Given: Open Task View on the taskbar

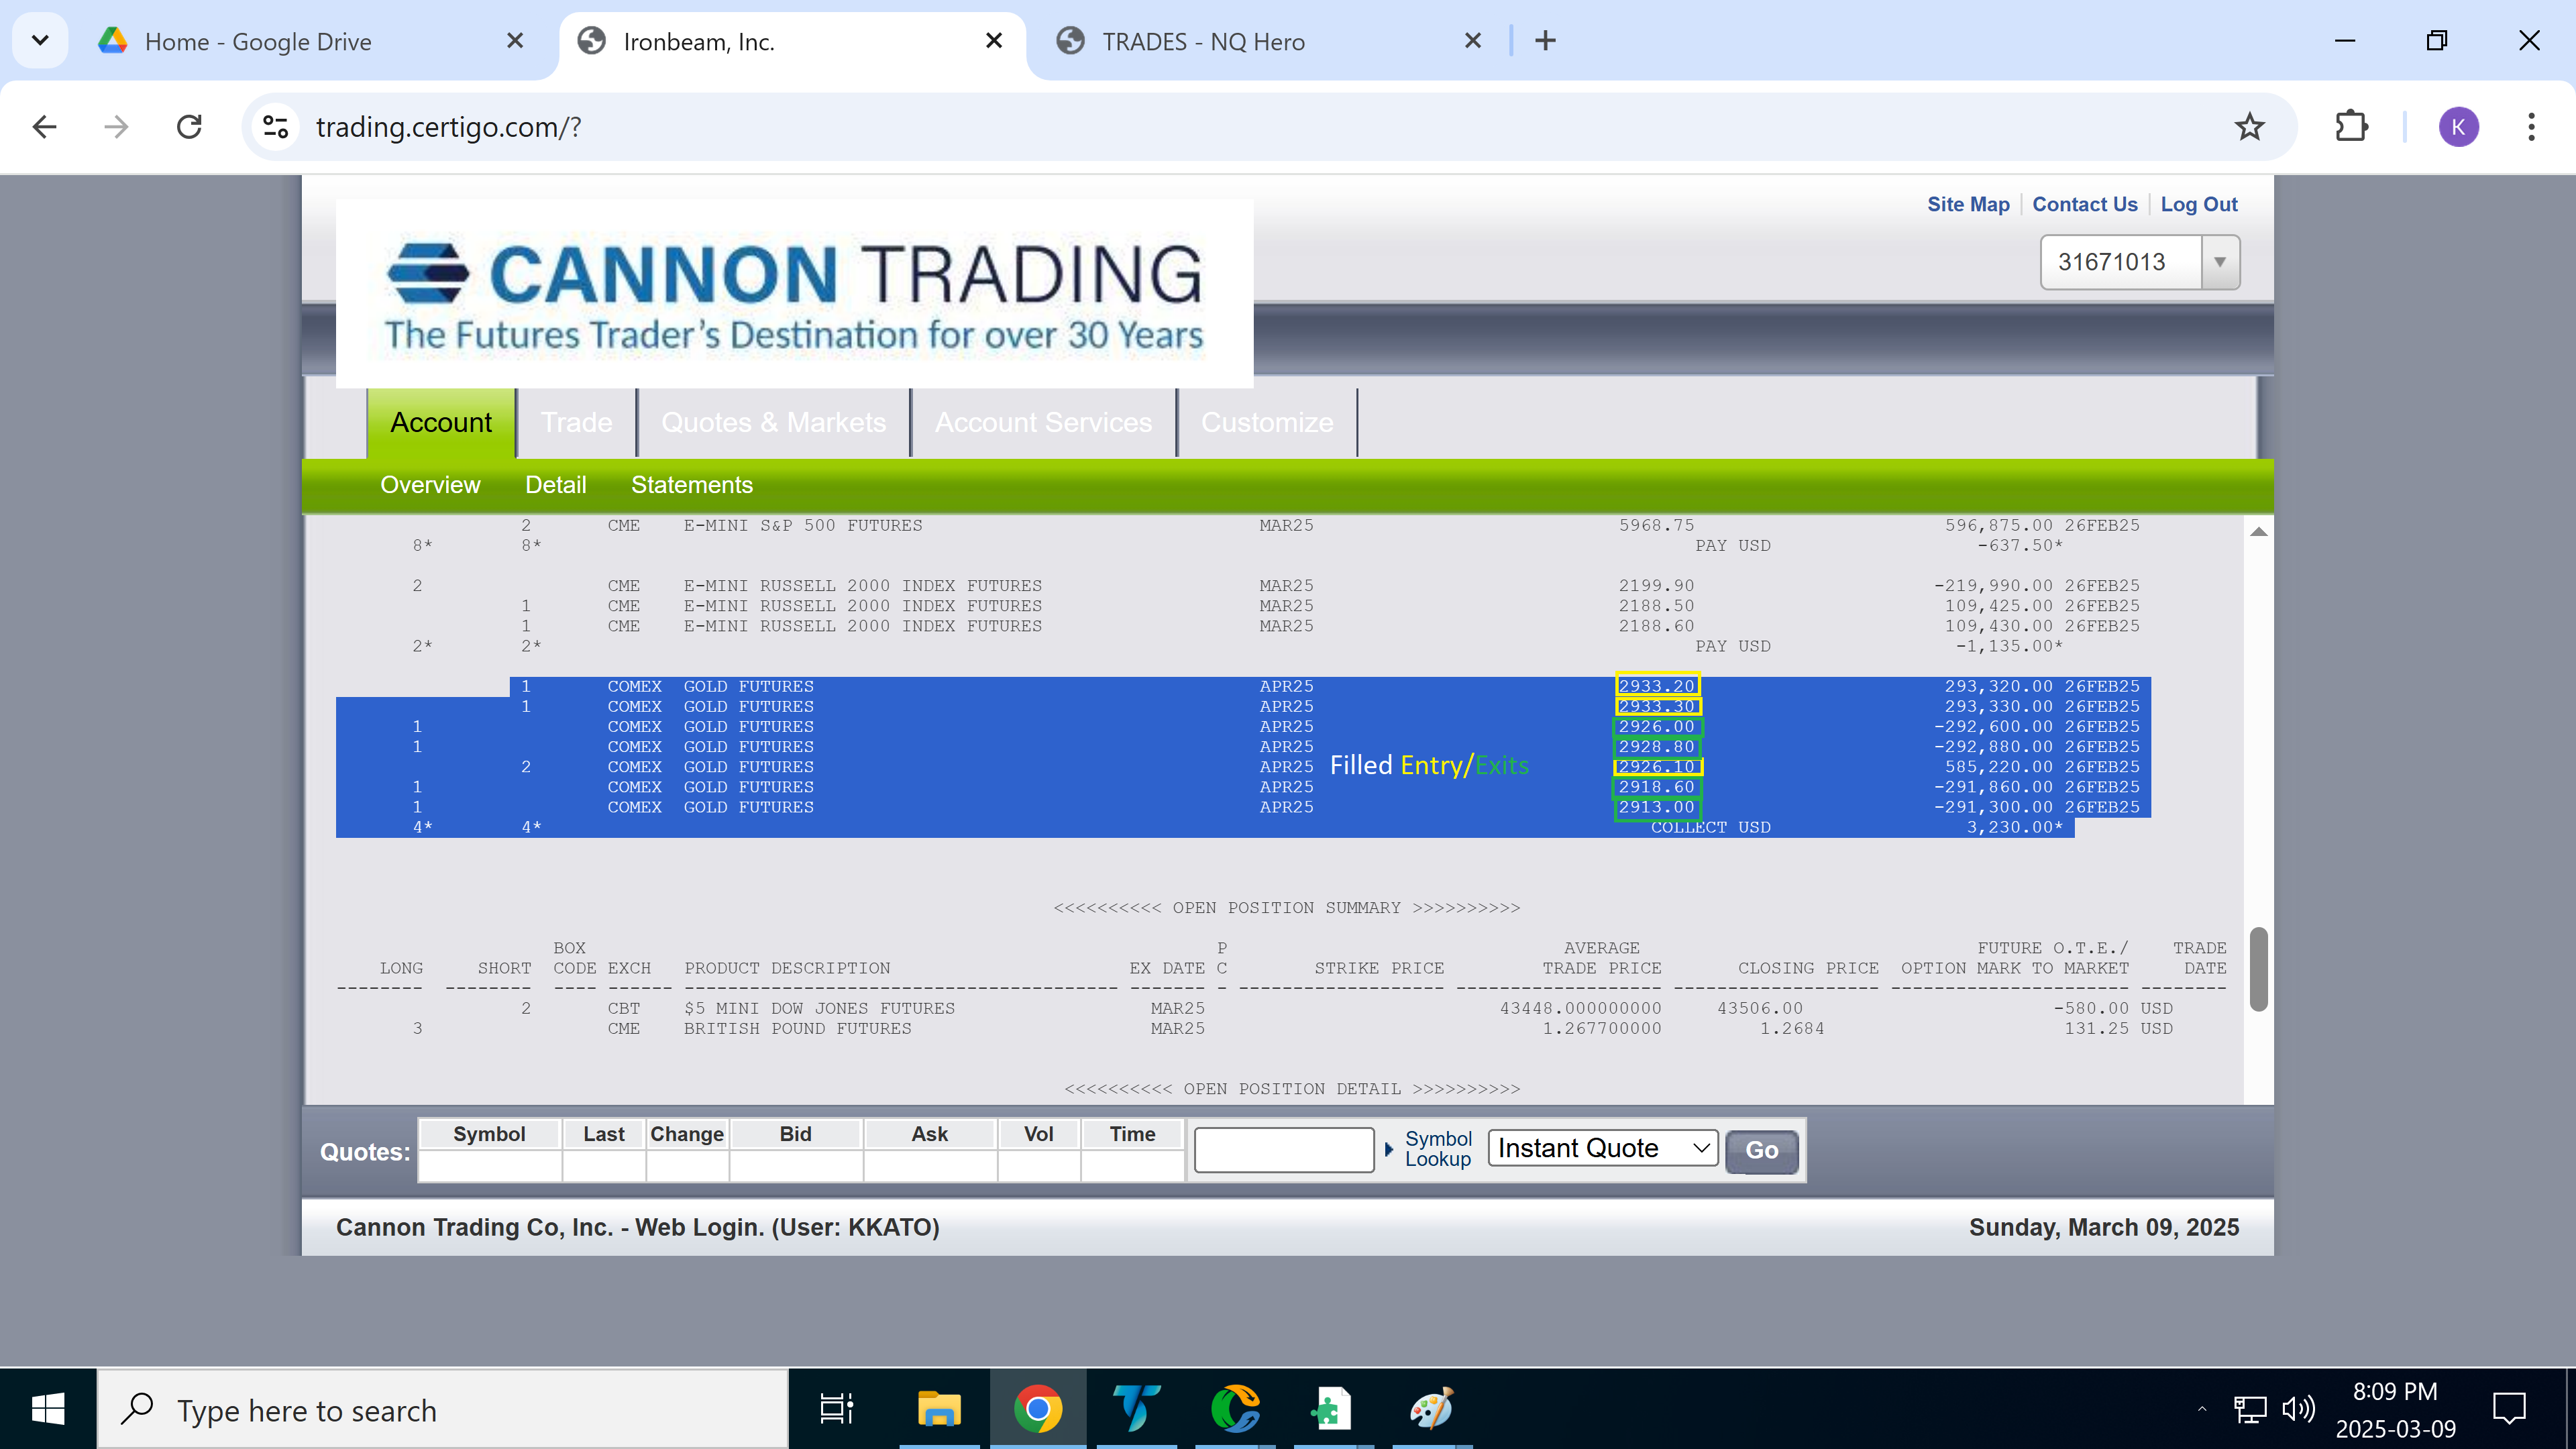Looking at the screenshot, I should coord(836,1409).
